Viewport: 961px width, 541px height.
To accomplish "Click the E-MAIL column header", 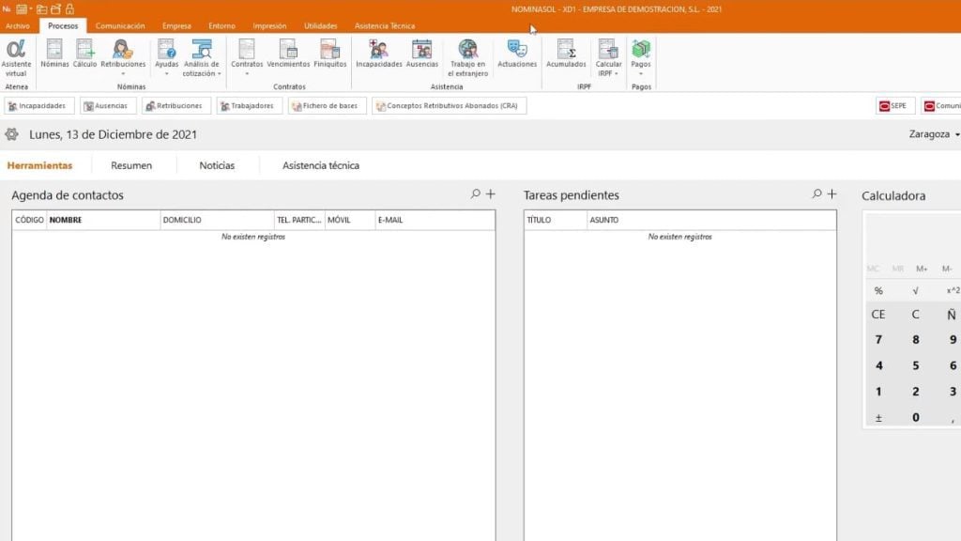I will pos(435,220).
